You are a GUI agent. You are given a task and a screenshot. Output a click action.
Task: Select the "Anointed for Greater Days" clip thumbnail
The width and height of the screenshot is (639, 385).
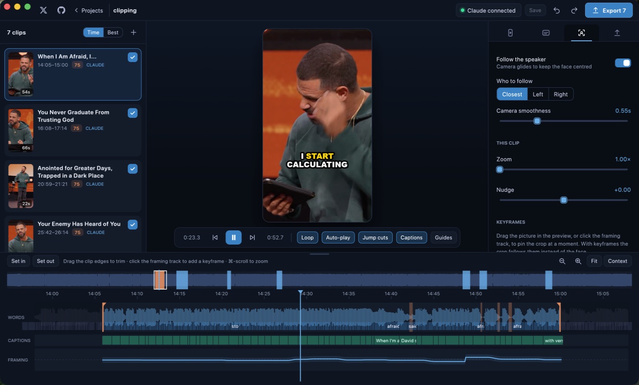pyautogui.click(x=21, y=186)
